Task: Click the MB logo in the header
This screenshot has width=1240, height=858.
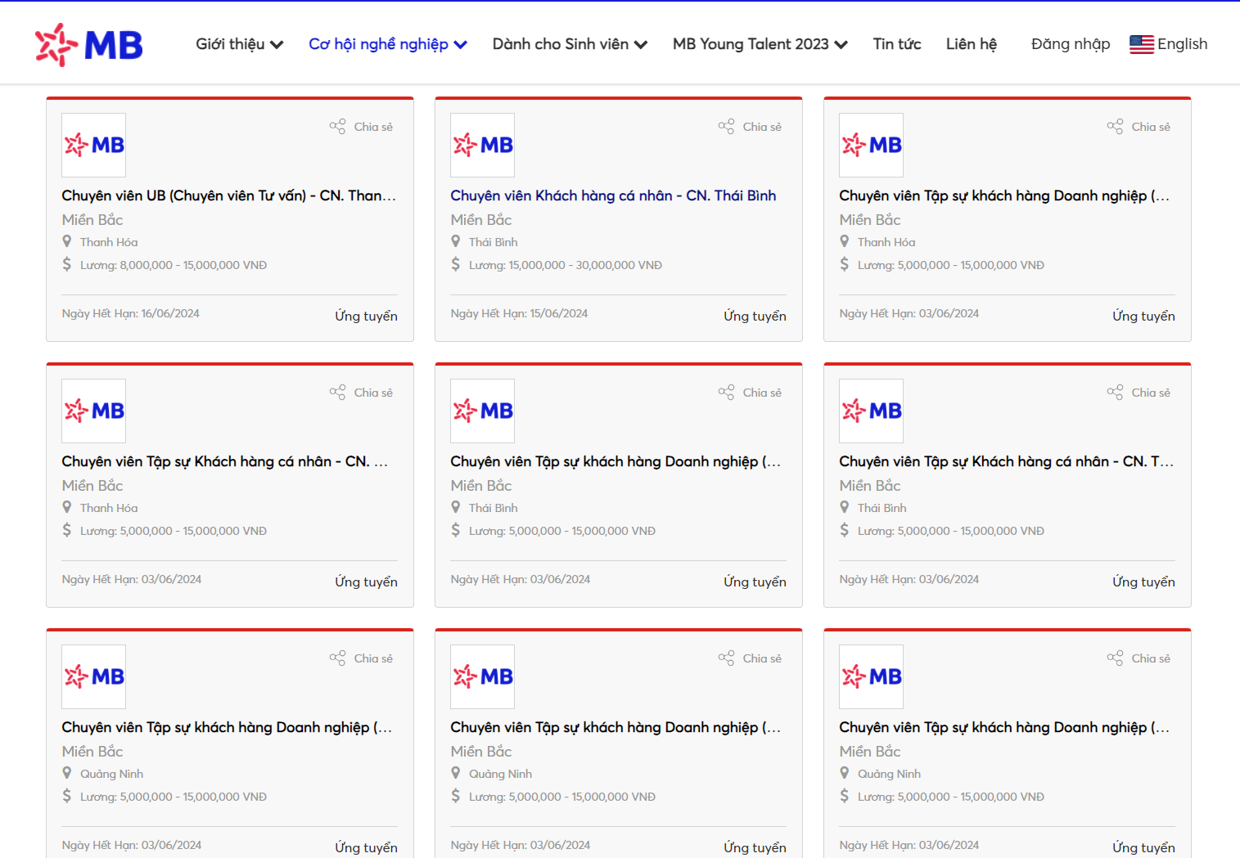Action: coord(88,44)
